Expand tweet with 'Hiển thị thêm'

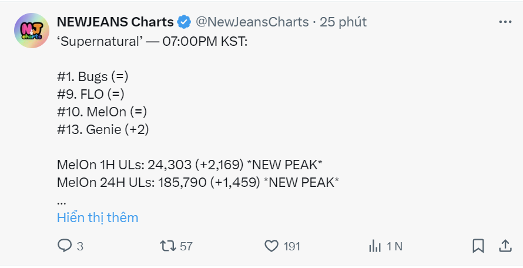click(x=98, y=217)
